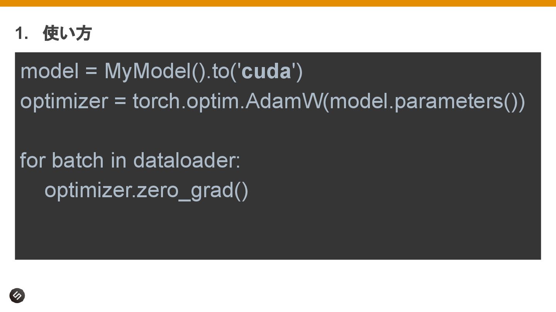
Task: Click the orange bar across the top
Action: click(x=278, y=3)
